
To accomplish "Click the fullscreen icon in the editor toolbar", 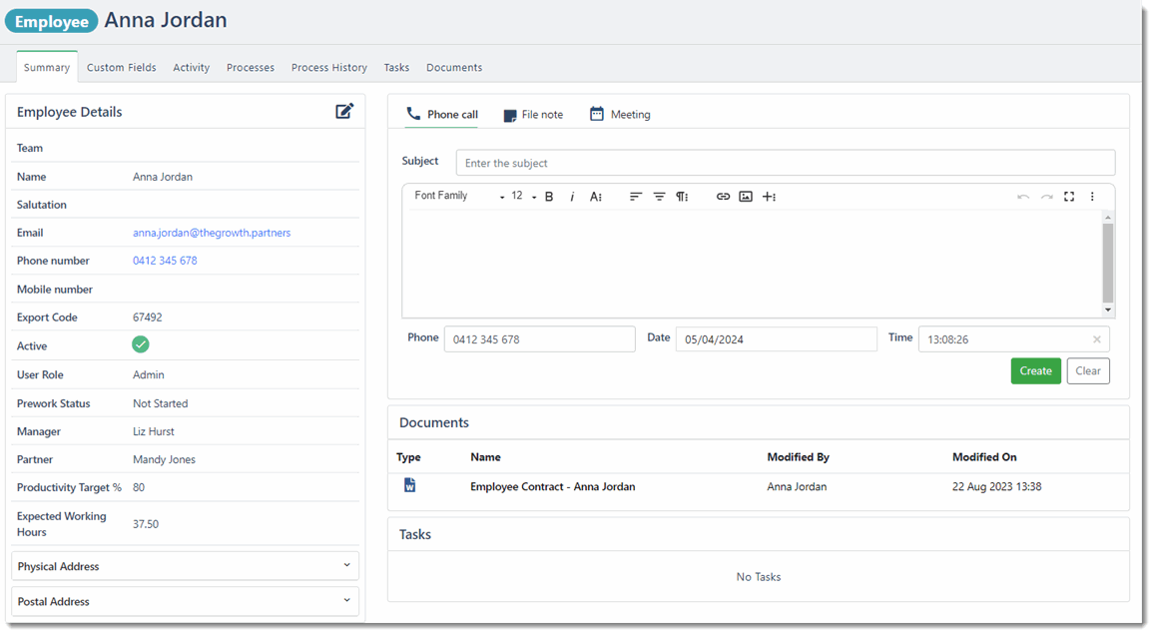I will [1069, 196].
